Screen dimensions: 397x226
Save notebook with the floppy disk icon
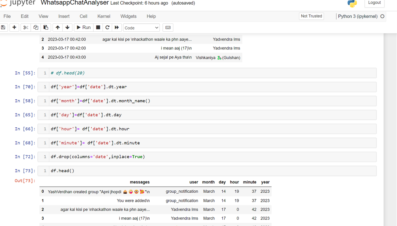click(3, 27)
